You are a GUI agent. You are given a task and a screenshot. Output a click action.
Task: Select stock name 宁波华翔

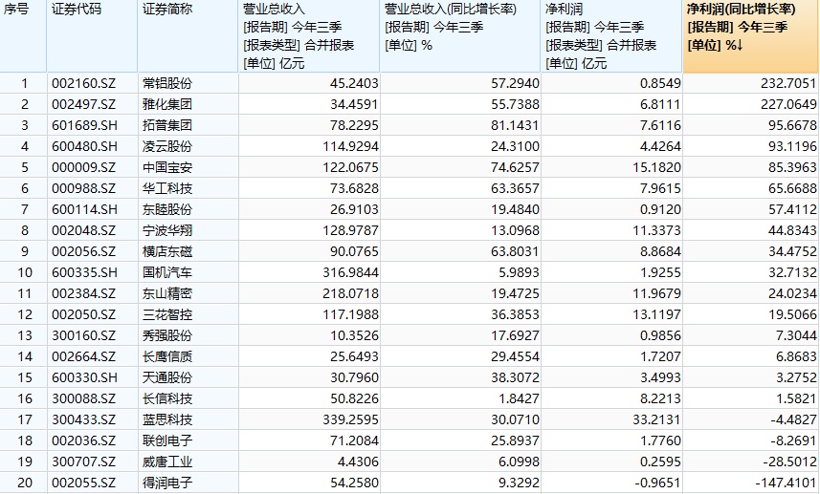[167, 230]
